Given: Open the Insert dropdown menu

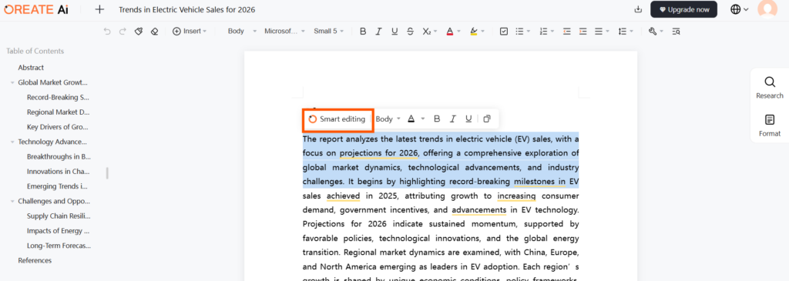Looking at the screenshot, I should click(190, 31).
